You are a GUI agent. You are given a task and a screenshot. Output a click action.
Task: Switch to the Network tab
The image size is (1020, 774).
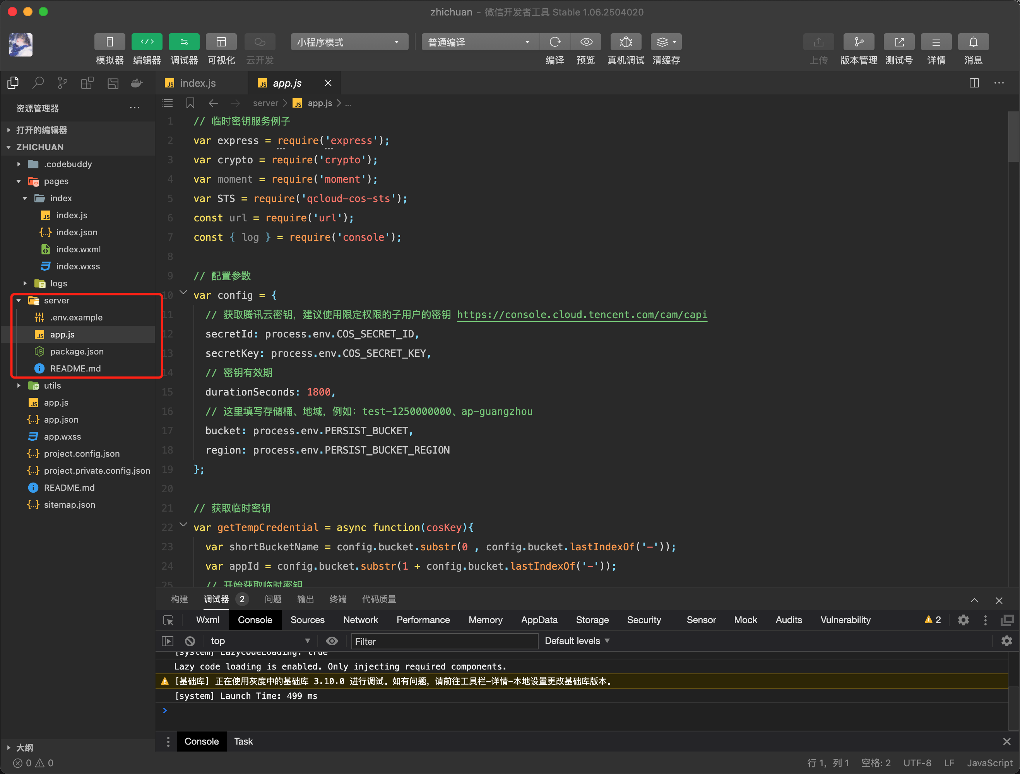tap(360, 620)
